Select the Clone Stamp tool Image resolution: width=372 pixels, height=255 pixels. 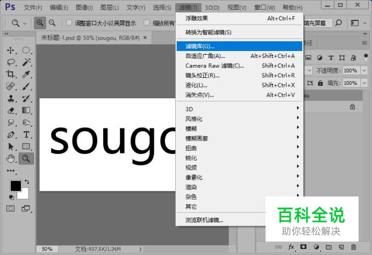[11, 98]
